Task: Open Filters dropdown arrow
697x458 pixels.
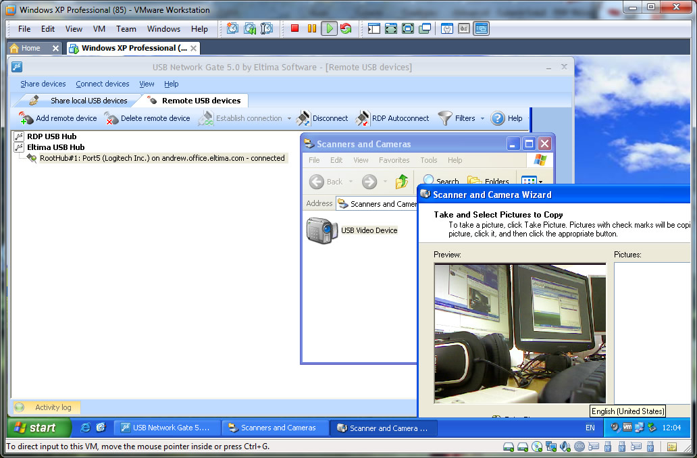Action: [482, 118]
